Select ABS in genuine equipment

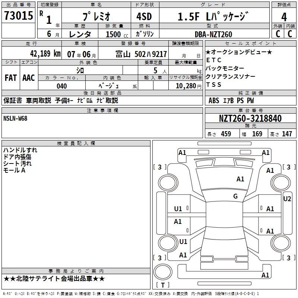[x=214, y=101]
